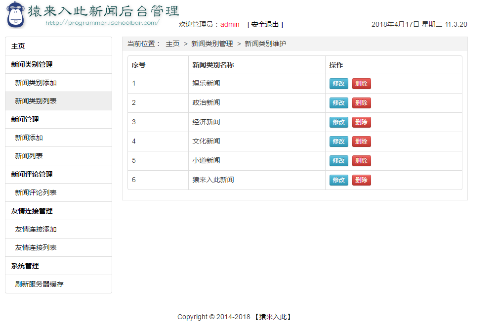The width and height of the screenshot is (498, 335).
Task: Open 新闻添加 in the sidebar
Action: point(58,138)
